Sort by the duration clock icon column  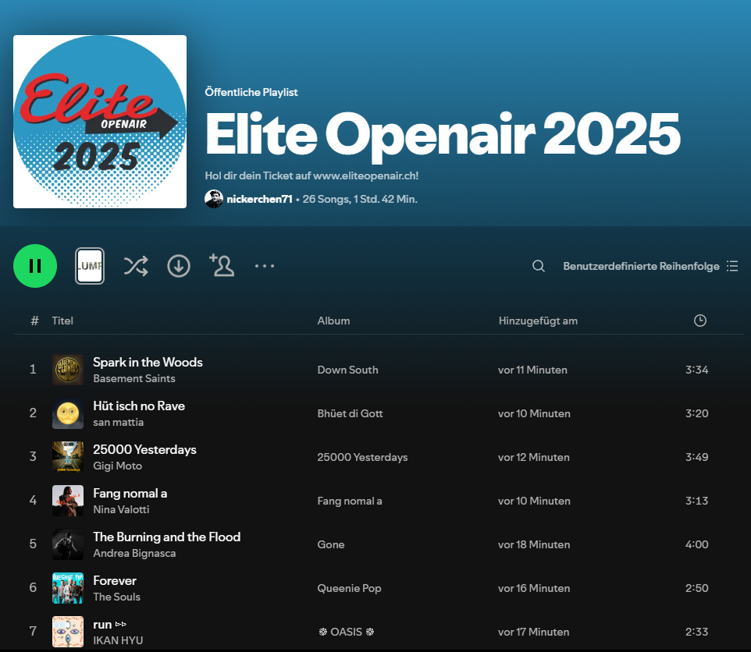pyautogui.click(x=700, y=321)
